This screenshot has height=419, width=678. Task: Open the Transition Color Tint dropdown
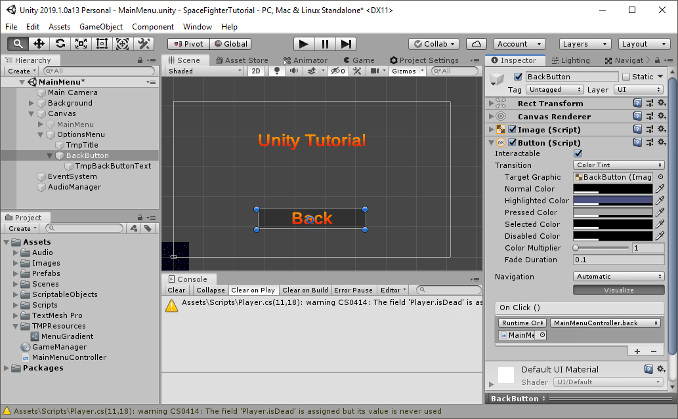coord(618,165)
